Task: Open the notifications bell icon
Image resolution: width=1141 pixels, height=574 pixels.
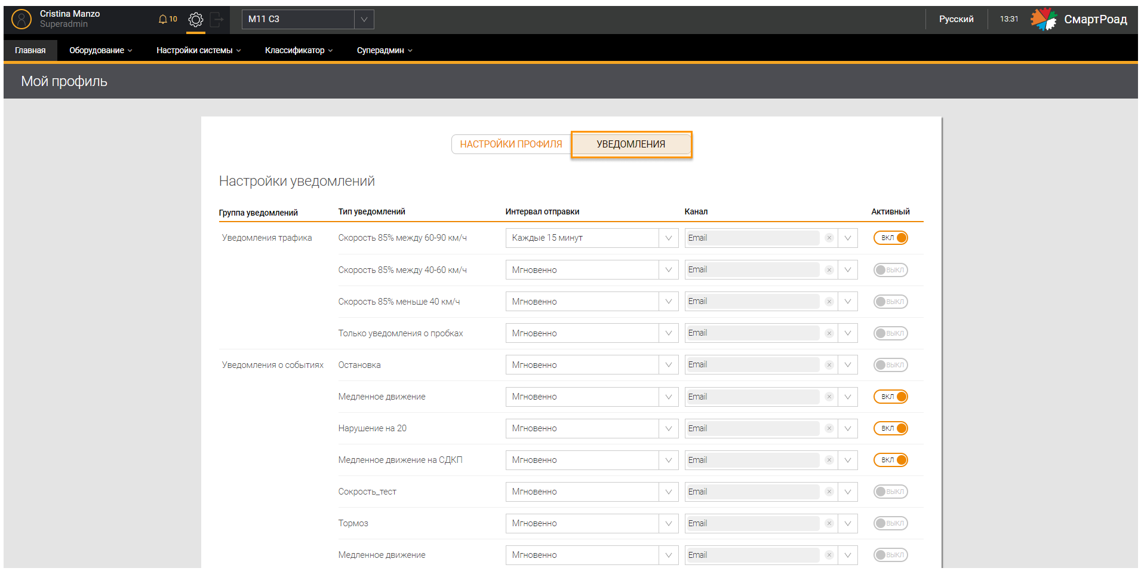Action: coord(162,19)
